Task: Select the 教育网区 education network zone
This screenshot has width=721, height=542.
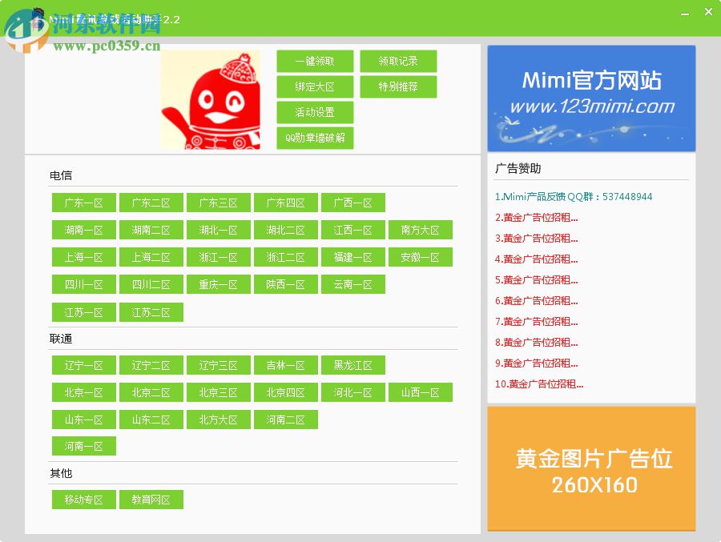Action: [x=151, y=500]
